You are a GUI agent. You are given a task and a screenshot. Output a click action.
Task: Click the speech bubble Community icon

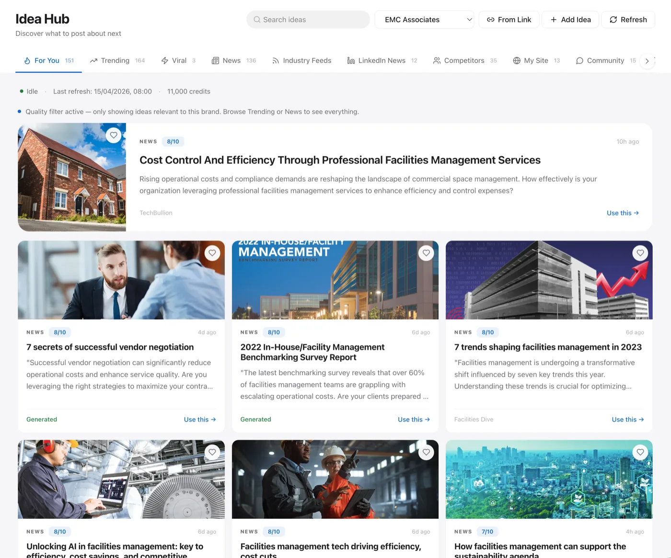pos(579,61)
